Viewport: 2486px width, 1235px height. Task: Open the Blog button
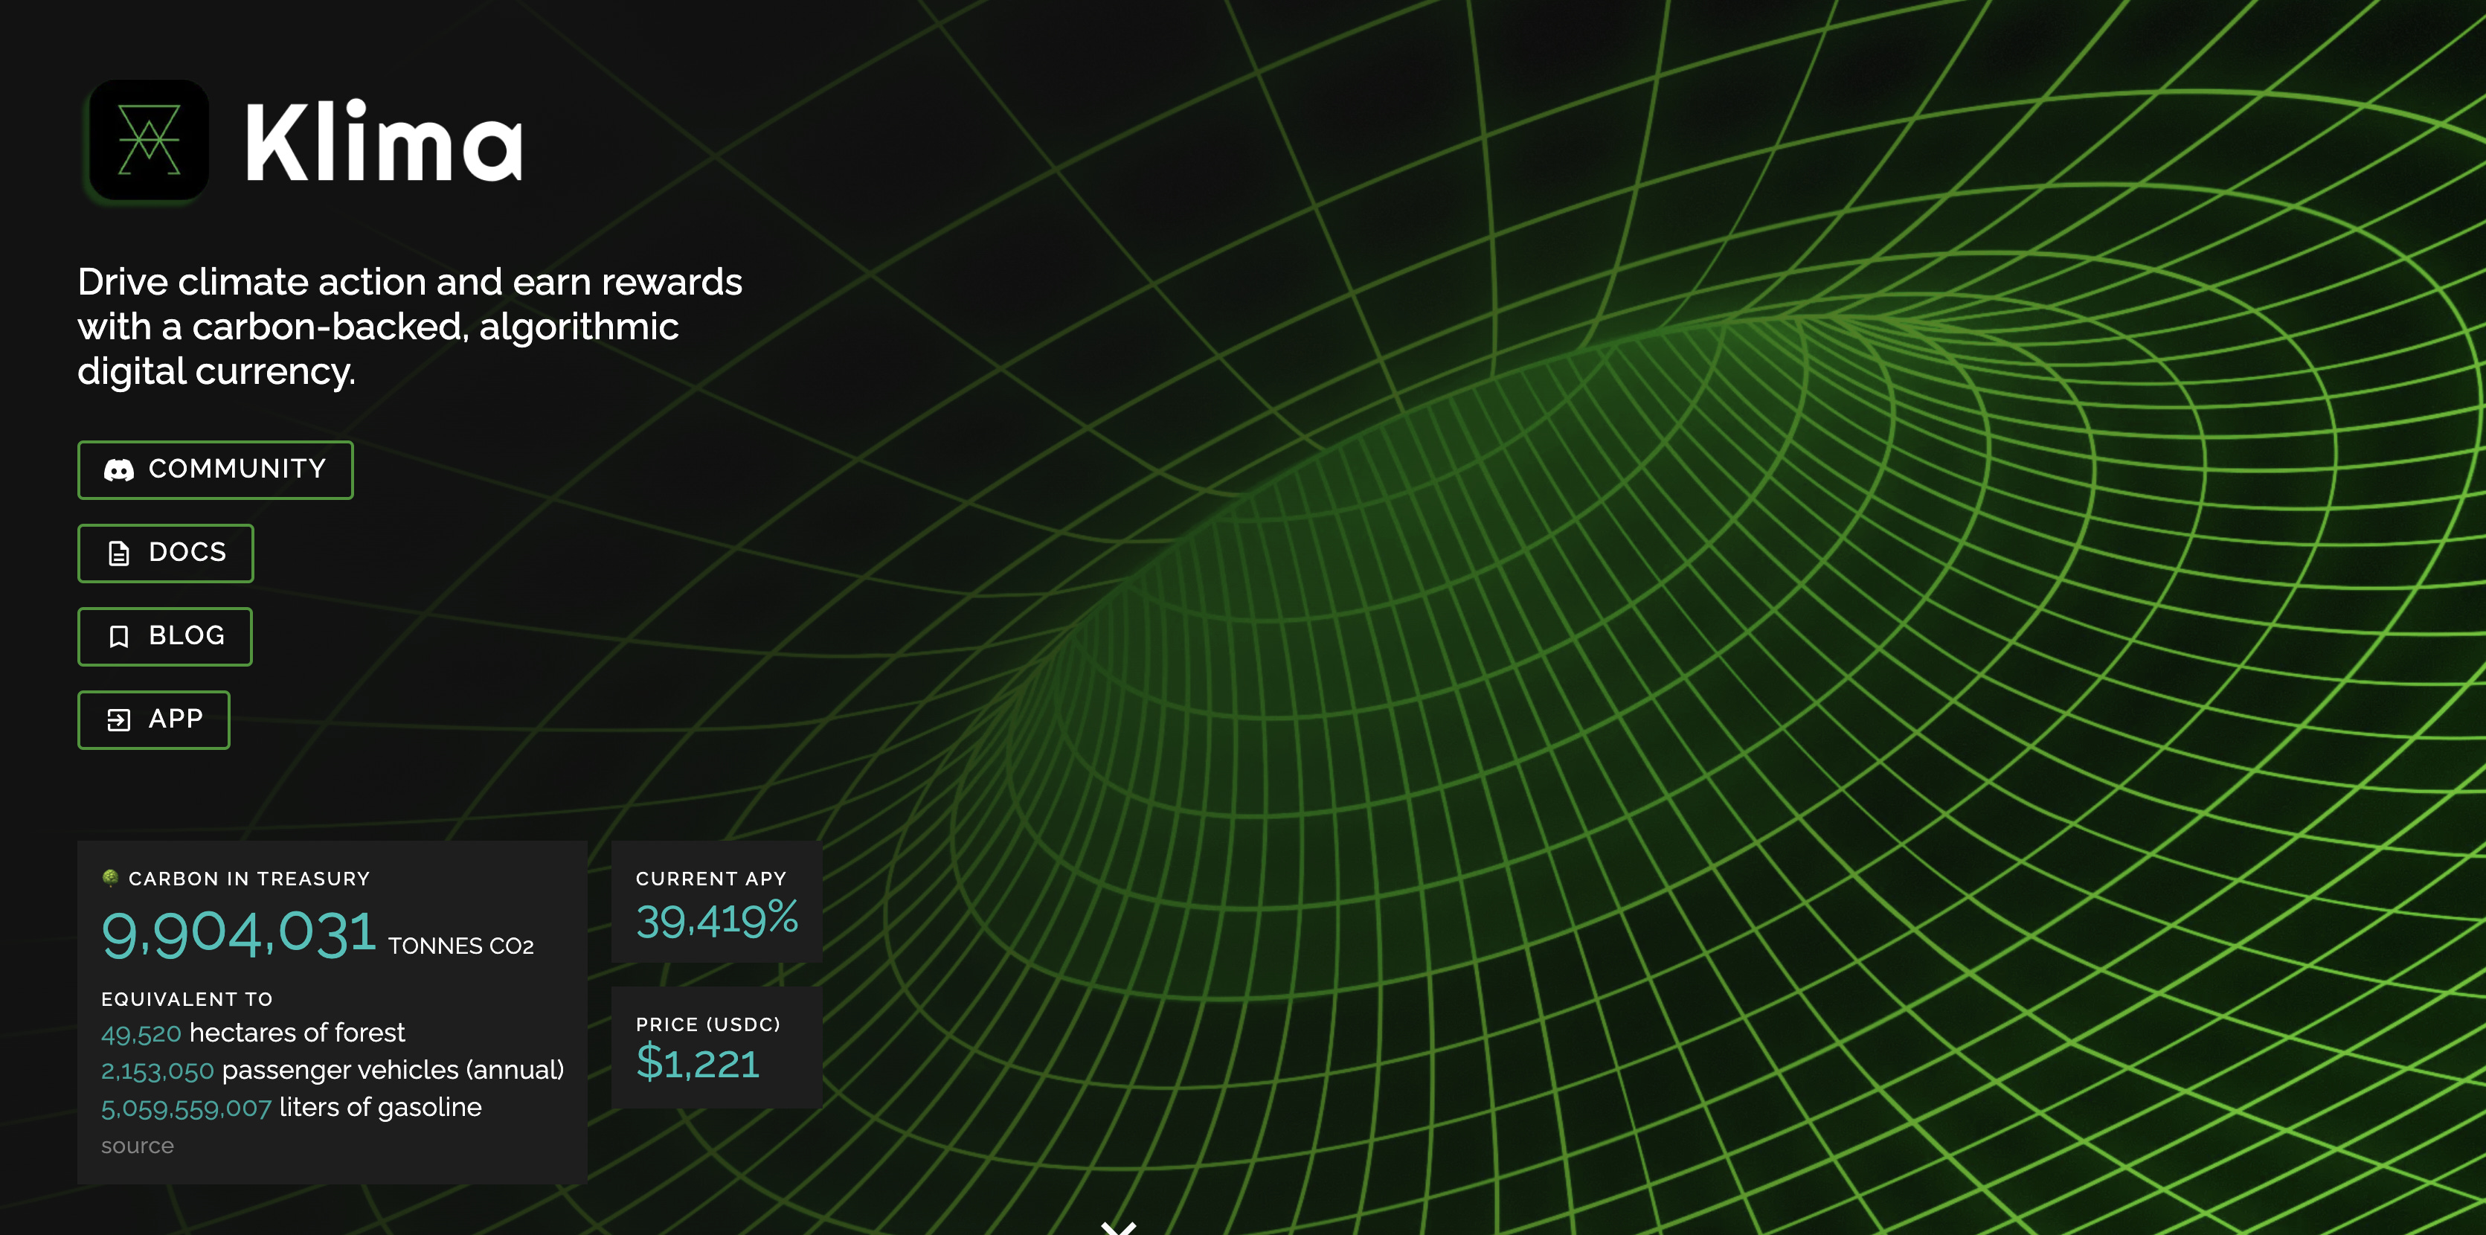(x=165, y=637)
